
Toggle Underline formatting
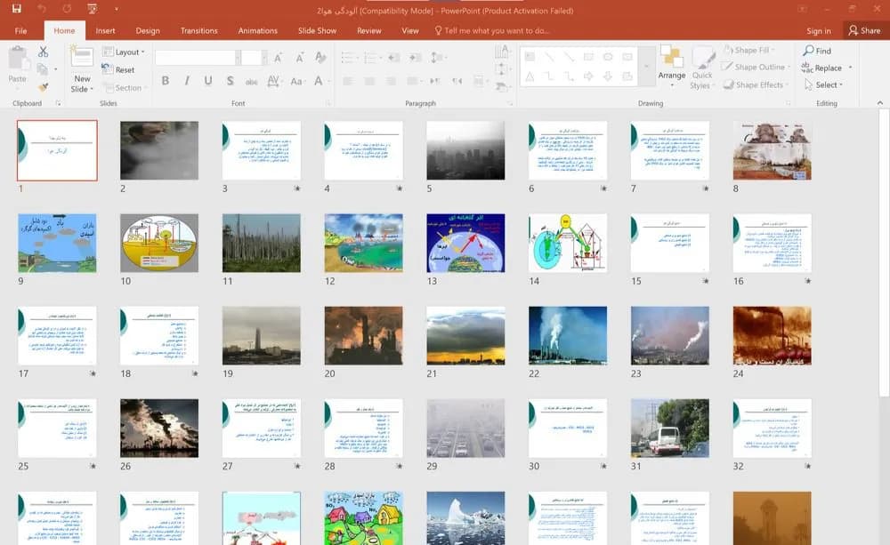click(208, 81)
